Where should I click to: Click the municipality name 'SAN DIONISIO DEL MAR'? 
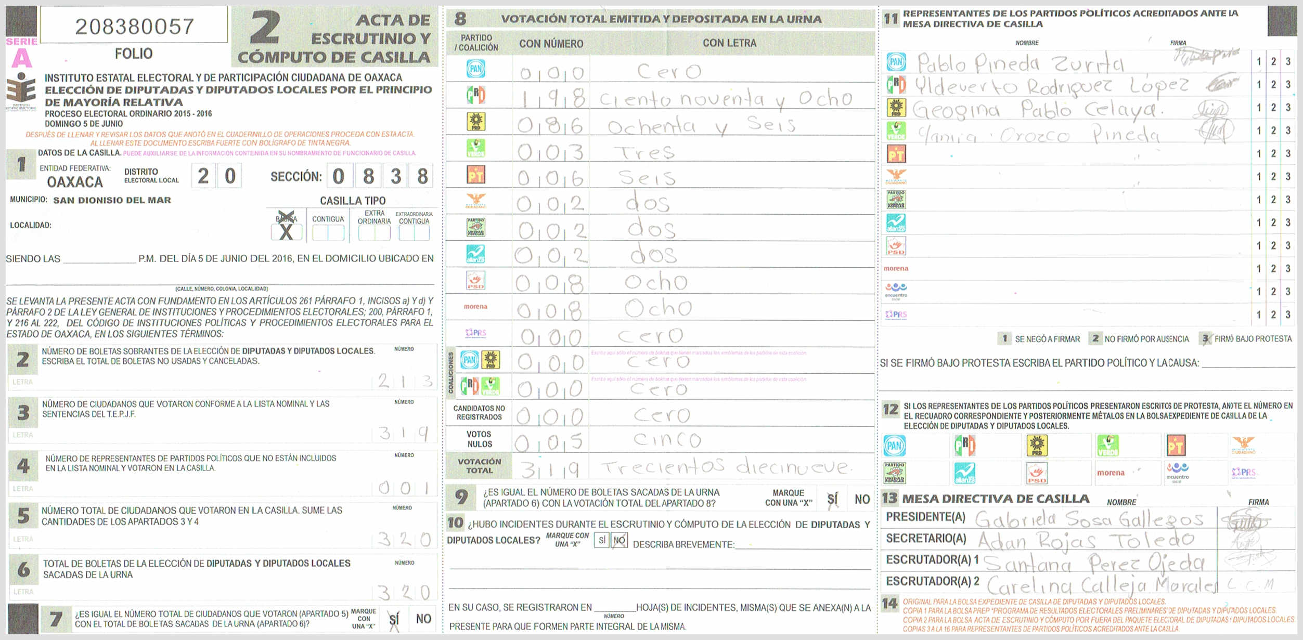coord(112,200)
